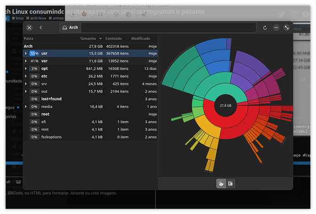Expand the media folder arrow
This screenshot has height=214, width=316.
26,107
